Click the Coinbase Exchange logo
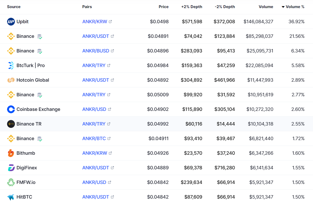The width and height of the screenshot is (313, 203). pyautogui.click(x=11, y=109)
